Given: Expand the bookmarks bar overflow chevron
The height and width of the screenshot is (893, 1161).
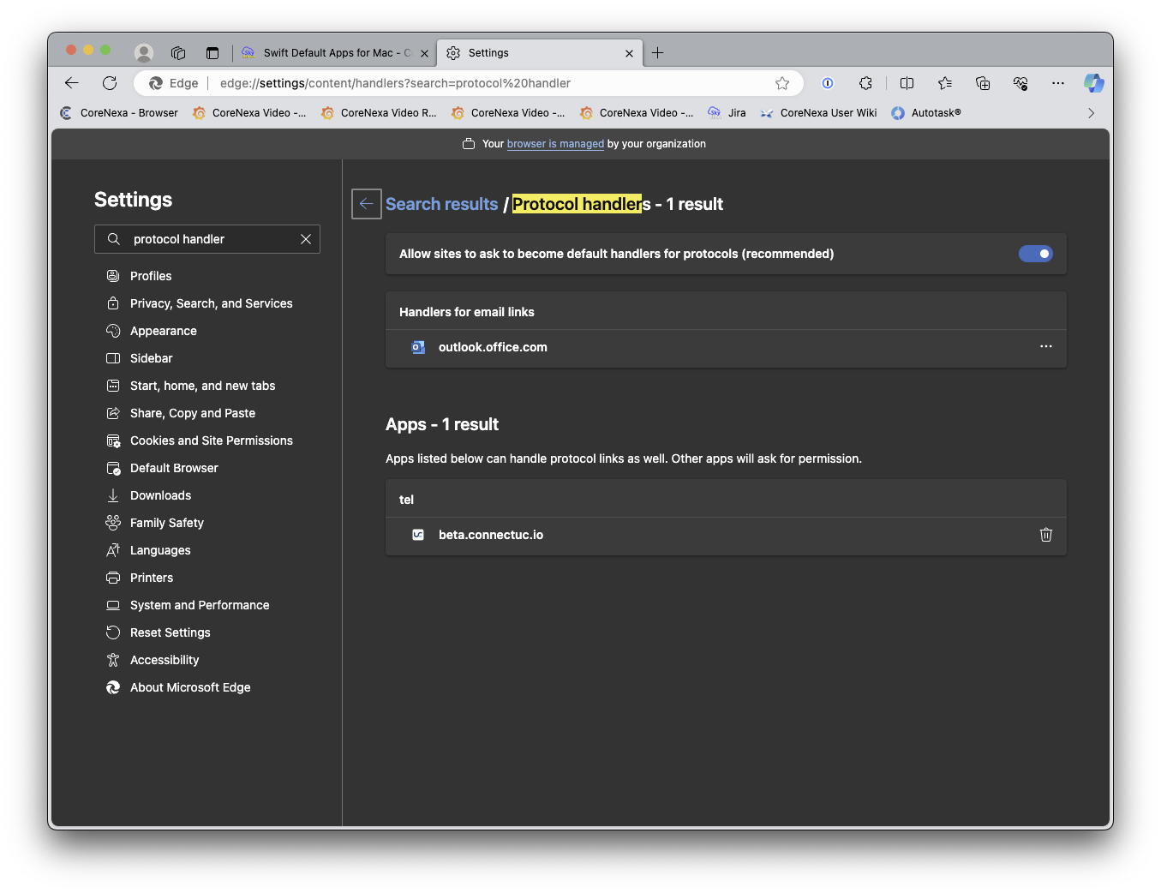Looking at the screenshot, I should (1091, 113).
